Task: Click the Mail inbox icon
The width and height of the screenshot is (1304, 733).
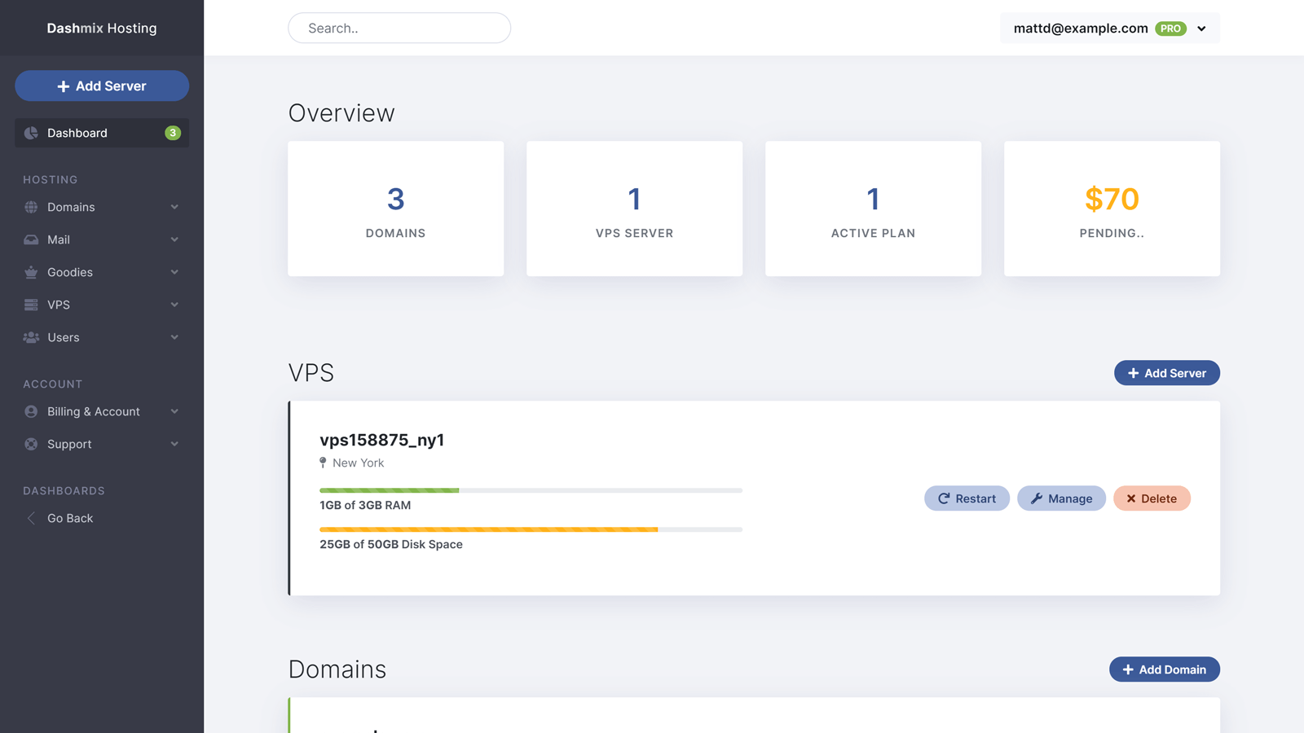Action: tap(31, 239)
